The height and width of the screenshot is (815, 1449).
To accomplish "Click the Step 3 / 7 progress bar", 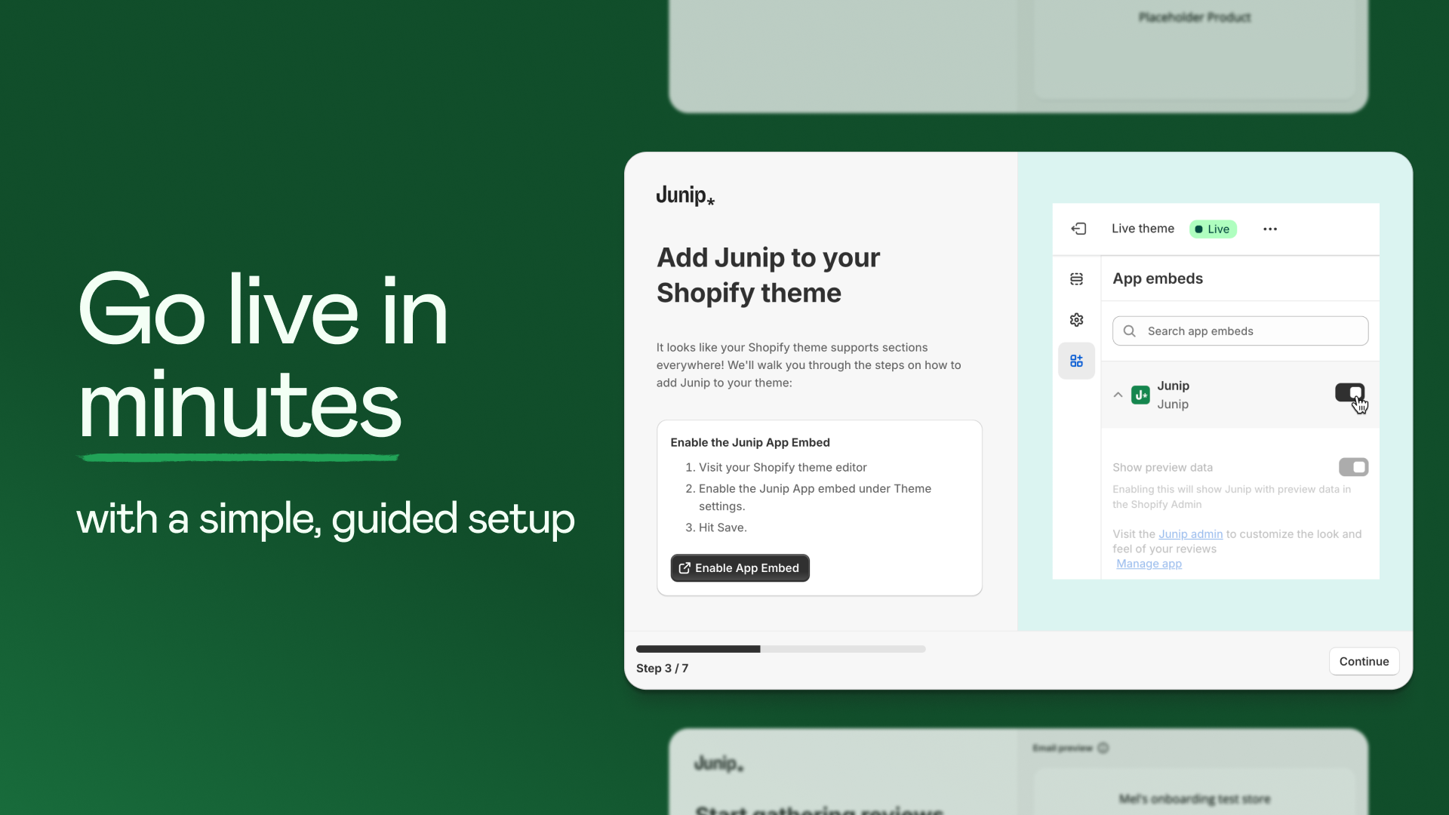I will [x=780, y=649].
